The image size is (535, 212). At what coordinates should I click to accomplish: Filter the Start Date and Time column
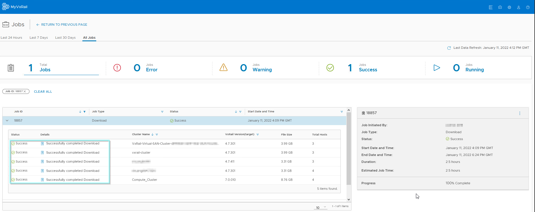click(342, 111)
